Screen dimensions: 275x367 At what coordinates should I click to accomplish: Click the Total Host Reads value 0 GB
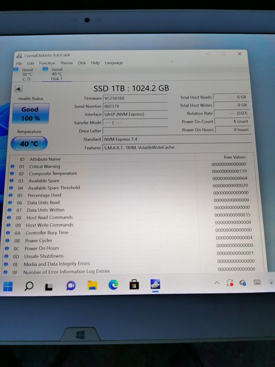230,97
